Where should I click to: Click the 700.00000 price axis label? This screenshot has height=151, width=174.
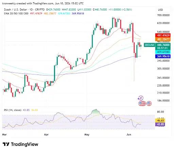(x=163, y=15)
